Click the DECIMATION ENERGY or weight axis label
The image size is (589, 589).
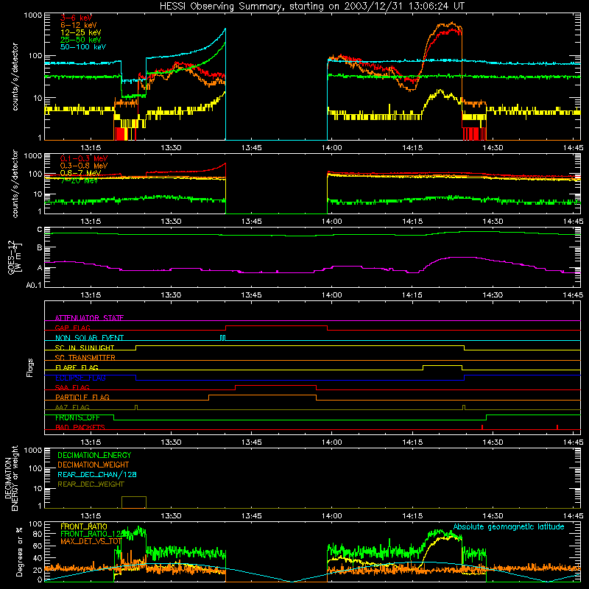click(11, 479)
